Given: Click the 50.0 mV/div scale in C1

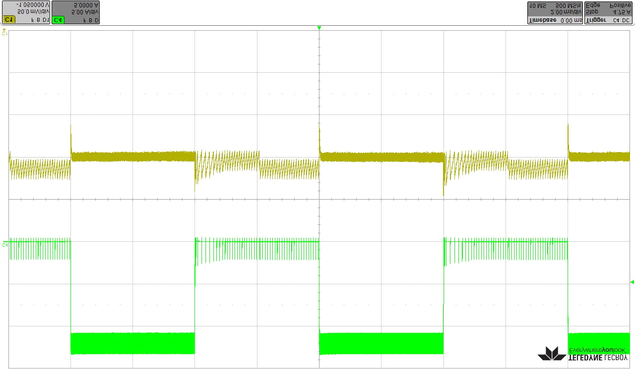Looking at the screenshot, I should tap(33, 12).
